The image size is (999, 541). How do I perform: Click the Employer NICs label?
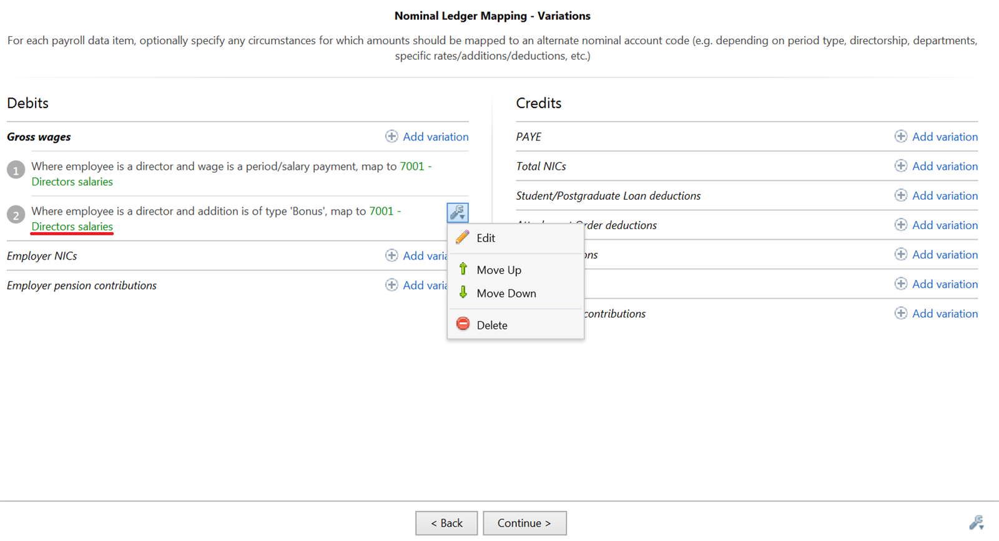pyautogui.click(x=42, y=256)
